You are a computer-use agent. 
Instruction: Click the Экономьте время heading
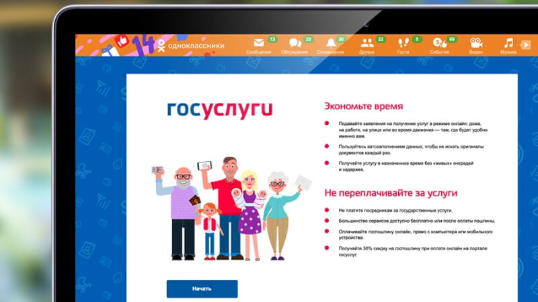(x=363, y=106)
